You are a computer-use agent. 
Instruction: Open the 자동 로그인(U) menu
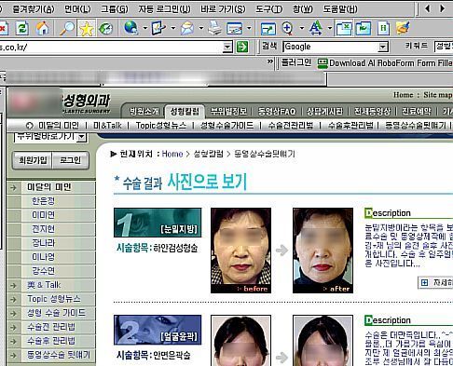click(164, 9)
